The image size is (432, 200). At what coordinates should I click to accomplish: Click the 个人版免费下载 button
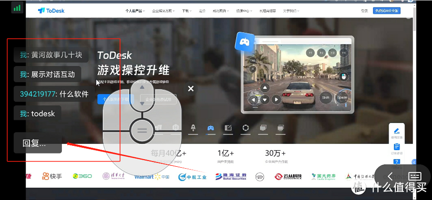click(x=116, y=99)
